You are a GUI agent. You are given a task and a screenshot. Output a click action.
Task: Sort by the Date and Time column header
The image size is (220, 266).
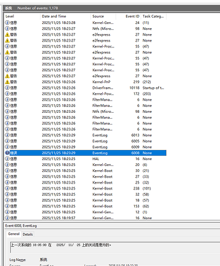[x=66, y=16]
